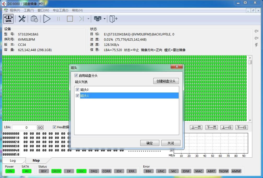Click the lightning bolt icon on right panel
Viewport: 263px width, 178px height.
click(256, 45)
